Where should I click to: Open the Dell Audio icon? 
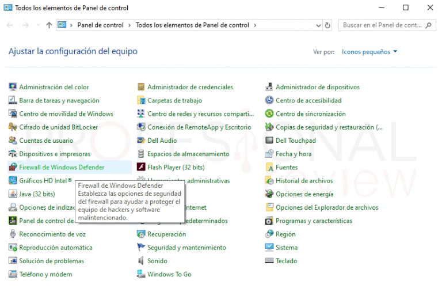pyautogui.click(x=141, y=140)
